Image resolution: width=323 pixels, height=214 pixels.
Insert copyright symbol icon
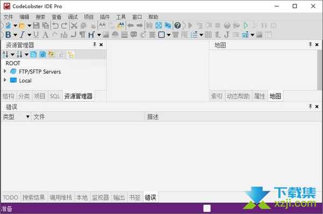pyautogui.click(x=143, y=35)
